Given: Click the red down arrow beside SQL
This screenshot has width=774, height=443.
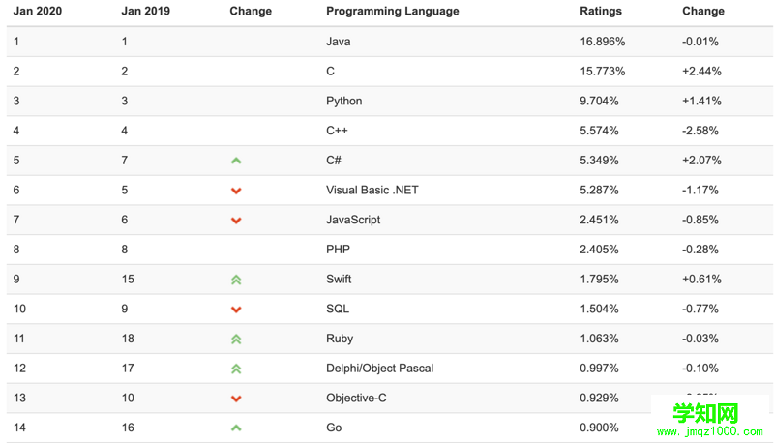Looking at the screenshot, I should coord(236,310).
